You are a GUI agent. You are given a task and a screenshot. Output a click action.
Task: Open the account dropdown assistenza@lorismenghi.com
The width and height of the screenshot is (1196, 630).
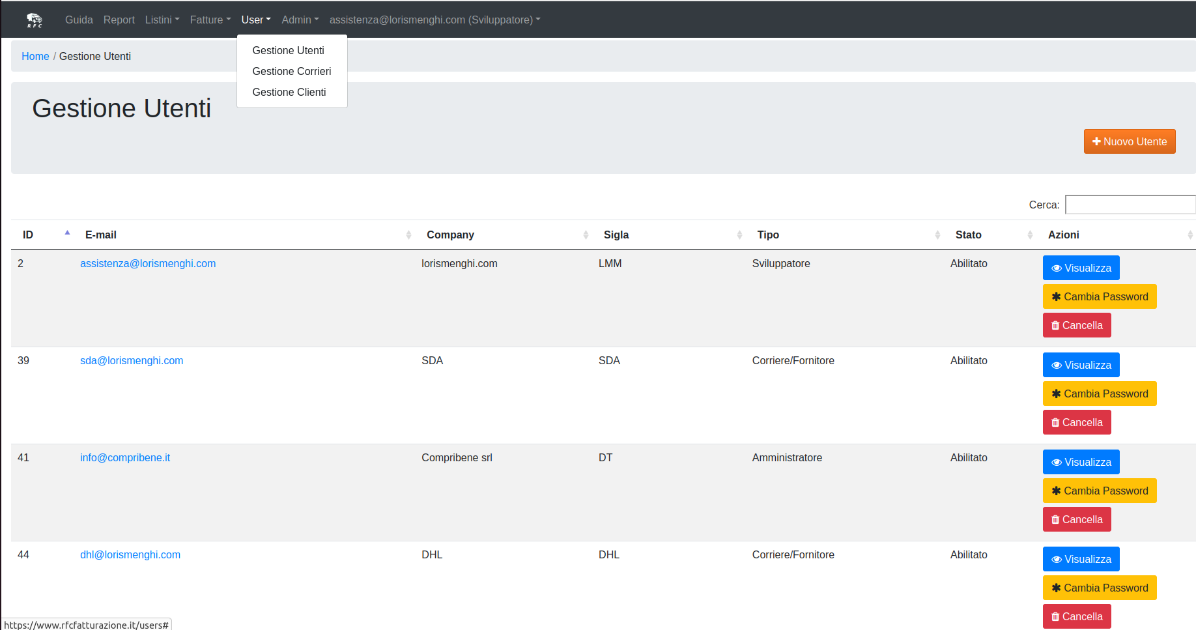[x=434, y=20]
